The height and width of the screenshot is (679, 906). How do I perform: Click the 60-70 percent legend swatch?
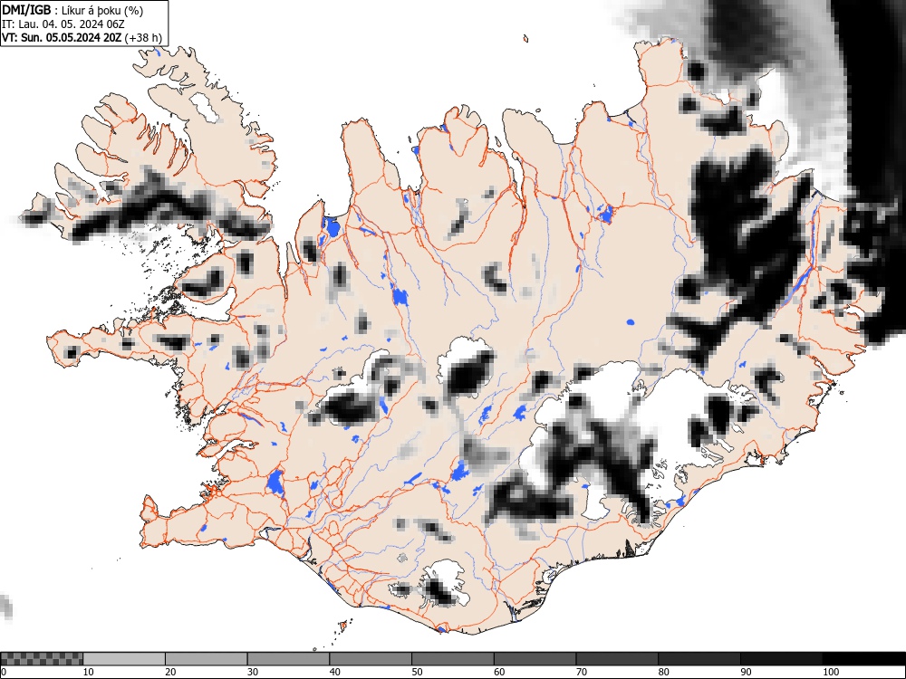535,659
